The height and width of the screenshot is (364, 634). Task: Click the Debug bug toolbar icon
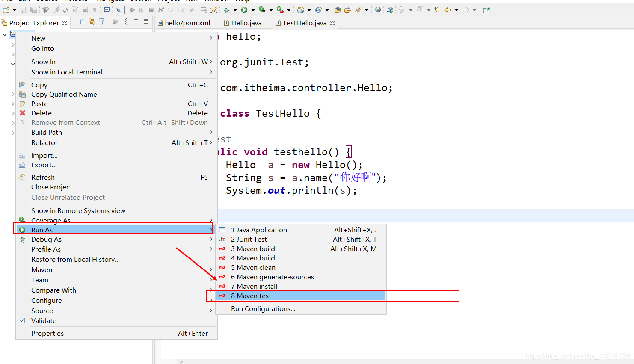226,10
